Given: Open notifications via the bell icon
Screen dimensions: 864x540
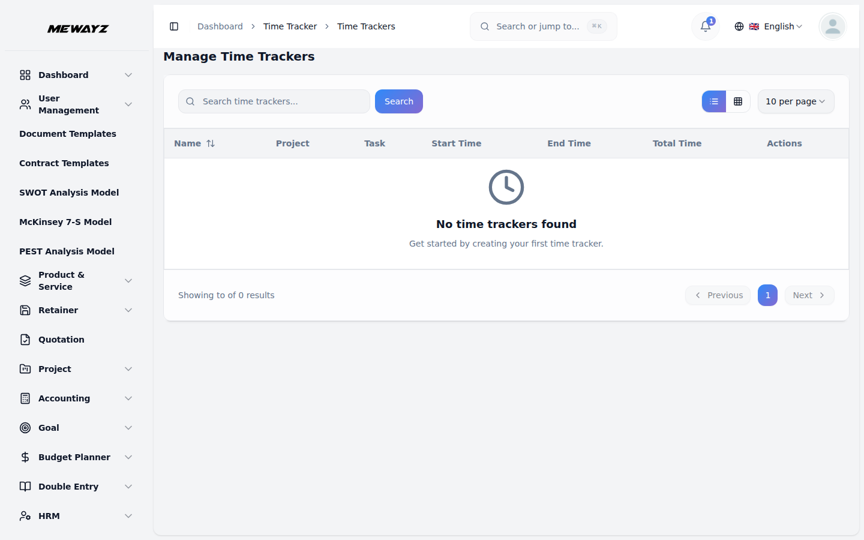Looking at the screenshot, I should (x=705, y=26).
